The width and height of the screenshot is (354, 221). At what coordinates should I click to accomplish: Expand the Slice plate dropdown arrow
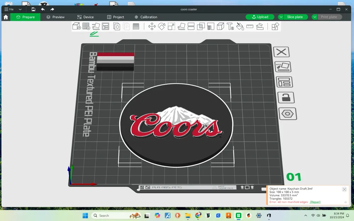coord(281,17)
